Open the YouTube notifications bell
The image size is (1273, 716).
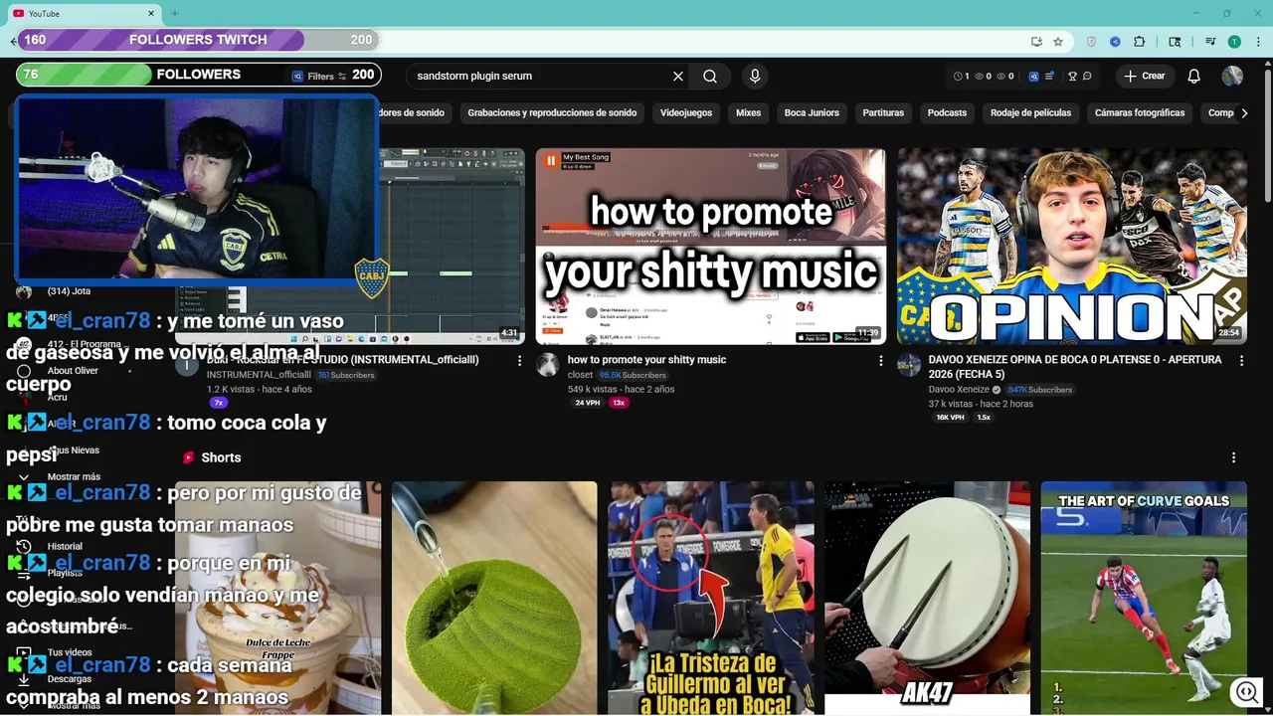1194,76
